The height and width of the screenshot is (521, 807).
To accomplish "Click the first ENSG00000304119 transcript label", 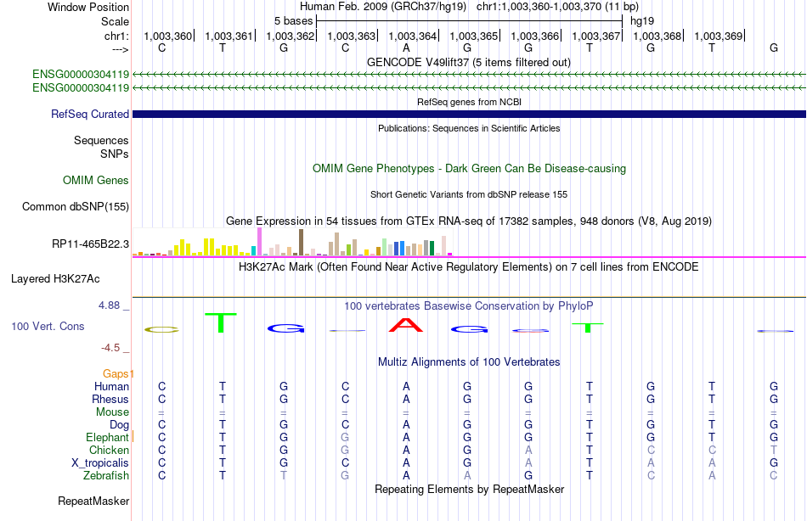I will coord(81,75).
